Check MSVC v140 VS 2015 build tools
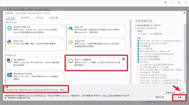The height and width of the screenshot is (105, 189). pos(138,83)
